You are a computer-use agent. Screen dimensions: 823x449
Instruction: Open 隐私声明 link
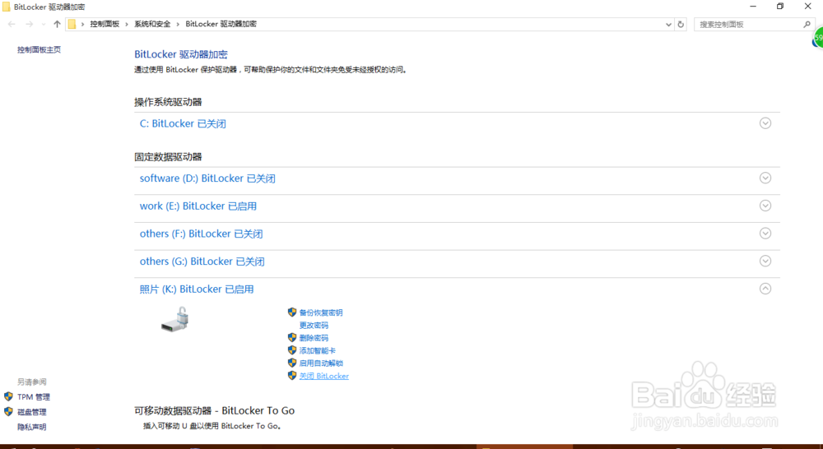pyautogui.click(x=31, y=427)
